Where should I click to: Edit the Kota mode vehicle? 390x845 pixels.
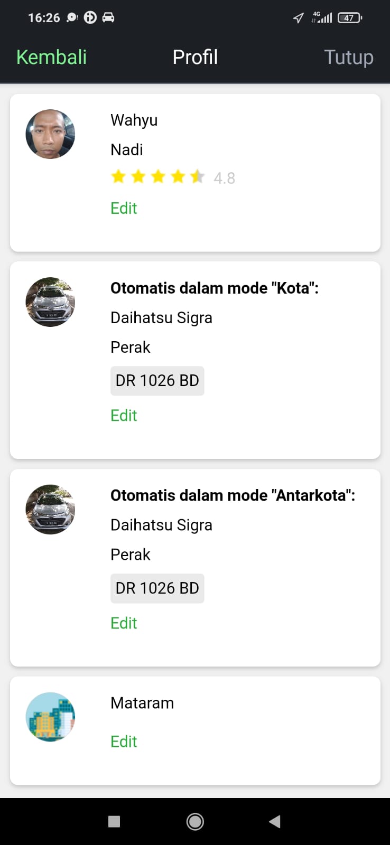124,416
